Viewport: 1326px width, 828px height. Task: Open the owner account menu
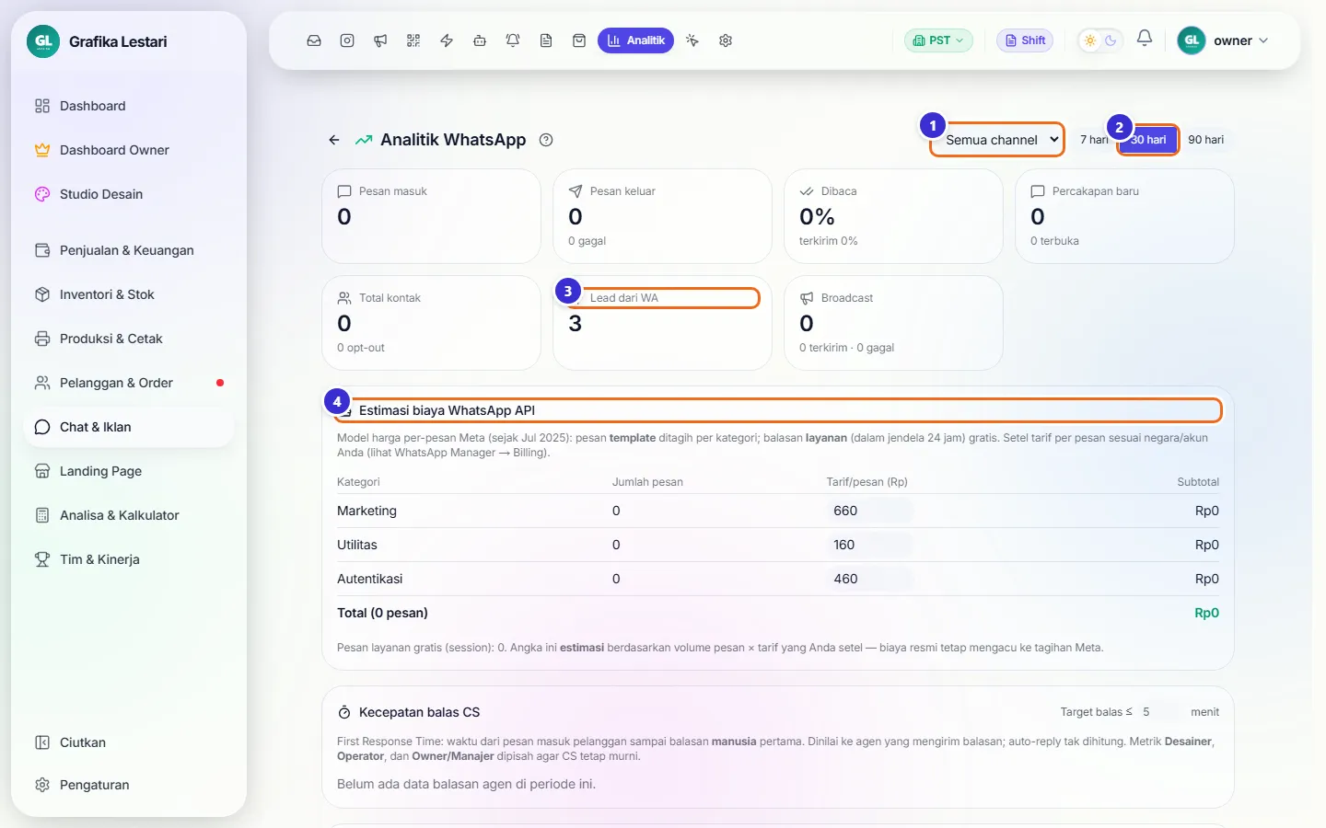click(x=1223, y=40)
